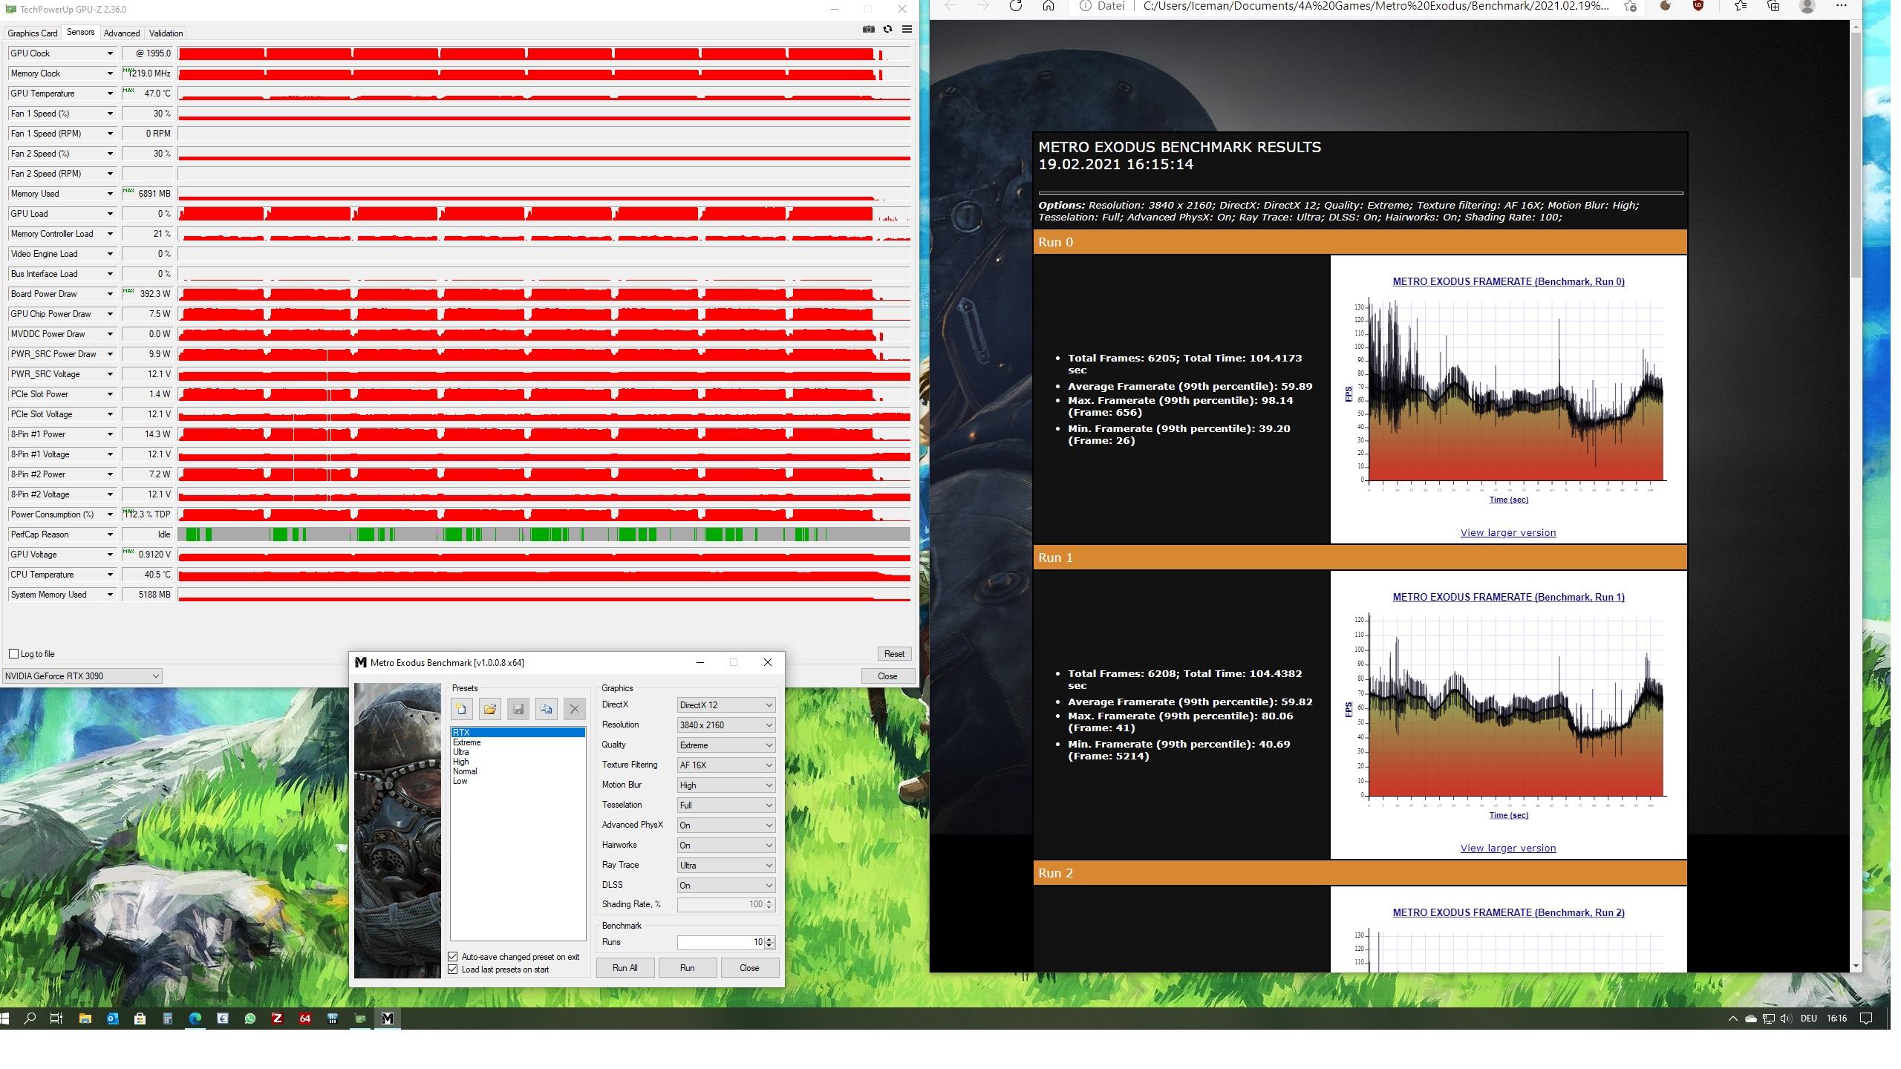Open the GPU-Z hamburger menu

click(907, 29)
